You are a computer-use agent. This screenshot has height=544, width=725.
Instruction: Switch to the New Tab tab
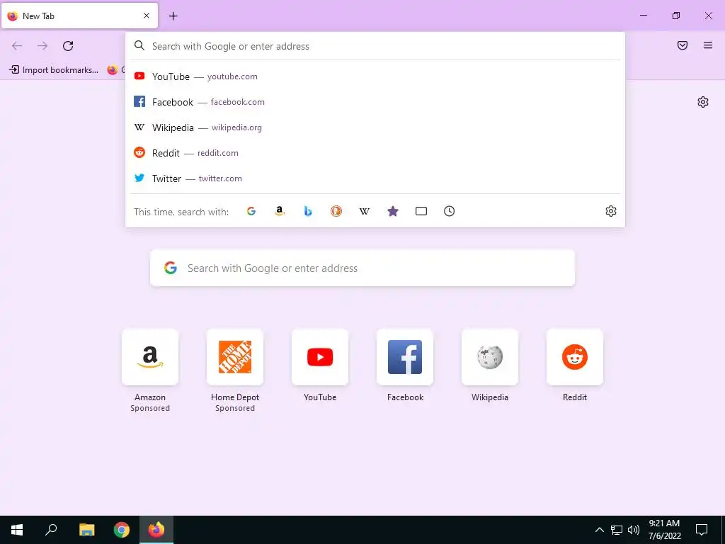pos(79,16)
